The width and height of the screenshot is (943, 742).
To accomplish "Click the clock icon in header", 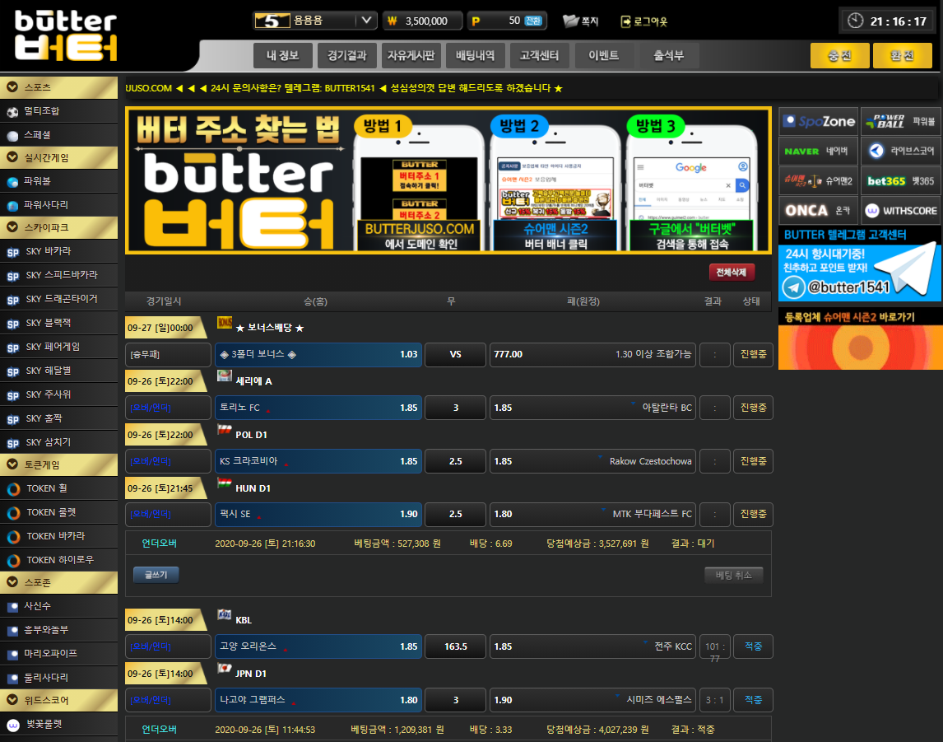I will (x=856, y=21).
